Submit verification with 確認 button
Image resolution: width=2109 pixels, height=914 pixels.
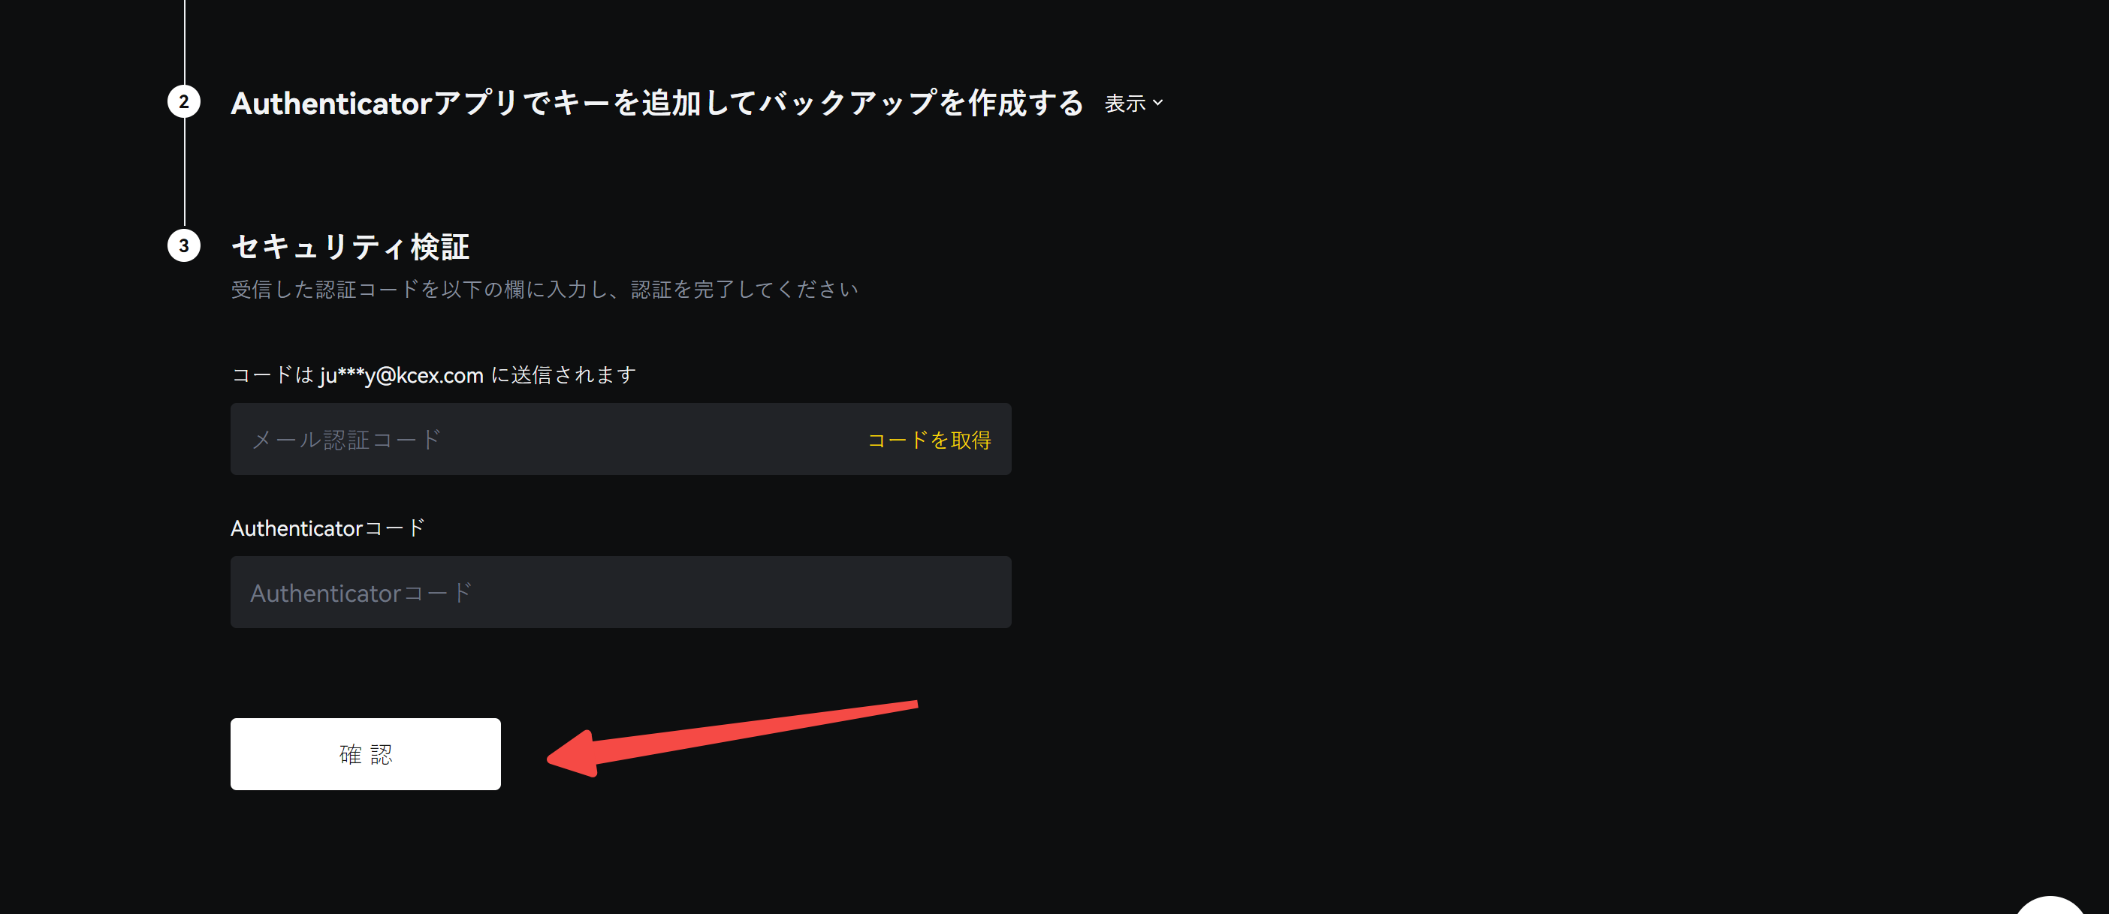[x=365, y=754]
